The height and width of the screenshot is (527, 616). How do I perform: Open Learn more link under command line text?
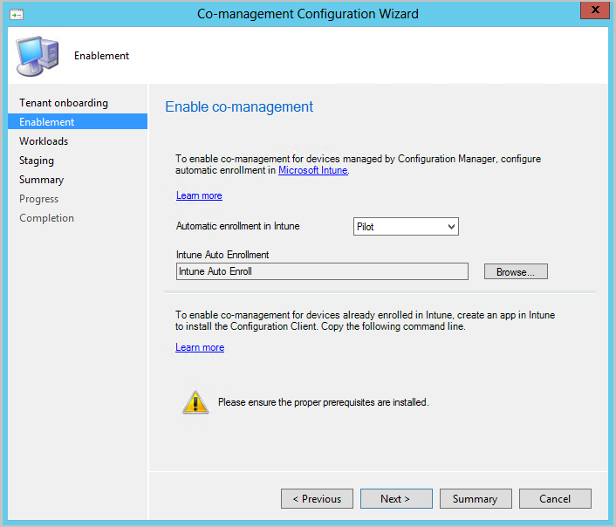click(x=200, y=347)
